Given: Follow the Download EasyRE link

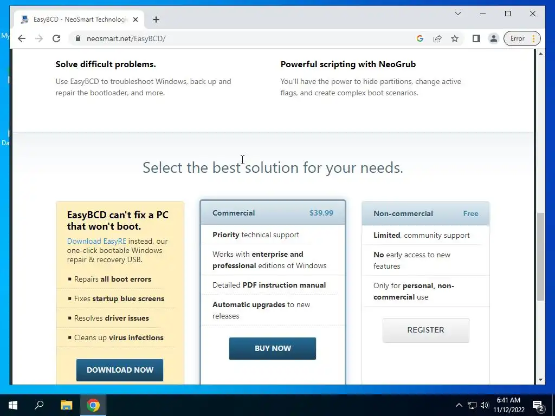Looking at the screenshot, I should (x=96, y=241).
